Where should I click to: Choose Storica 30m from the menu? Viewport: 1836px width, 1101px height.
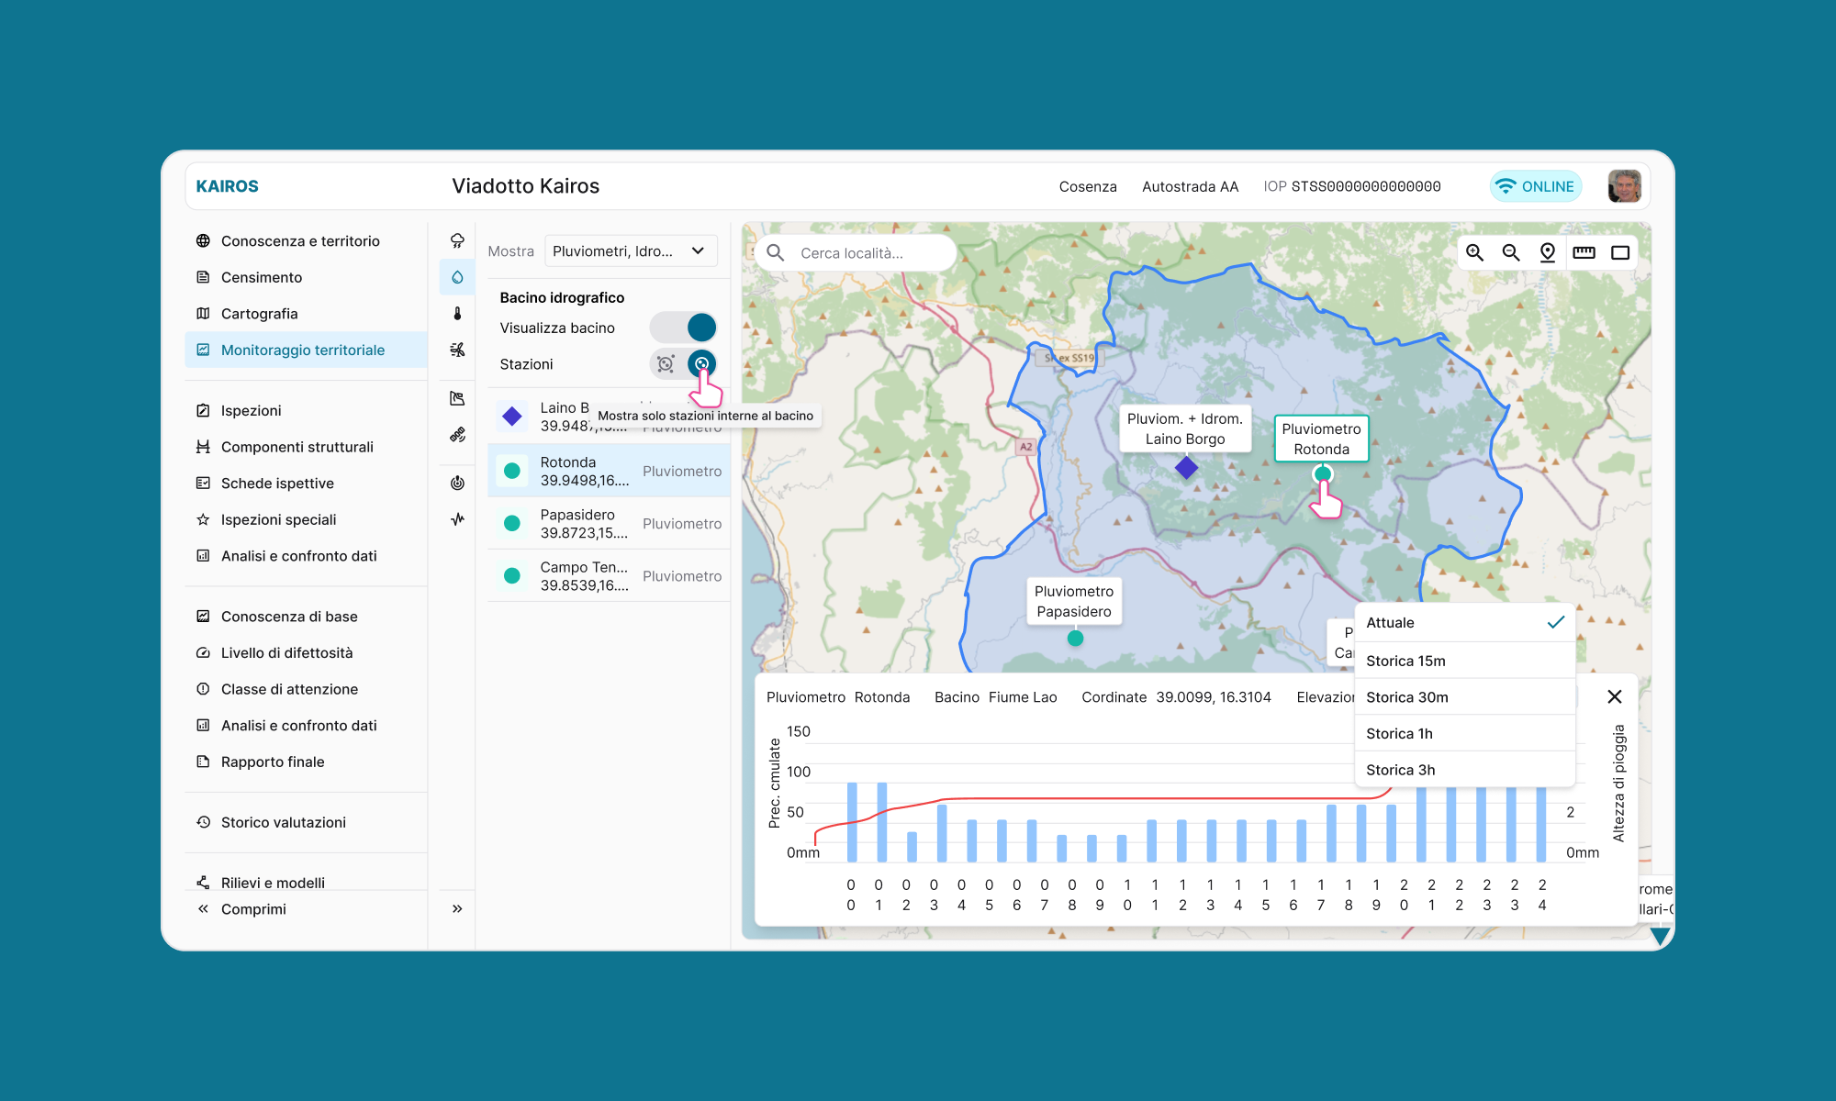tap(1407, 697)
